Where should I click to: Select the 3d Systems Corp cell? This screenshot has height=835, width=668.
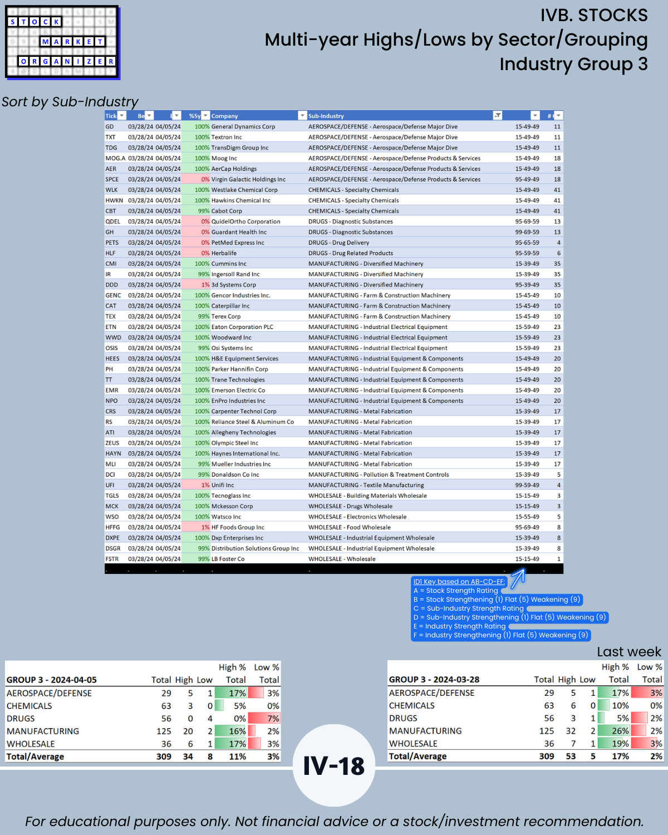(x=234, y=285)
